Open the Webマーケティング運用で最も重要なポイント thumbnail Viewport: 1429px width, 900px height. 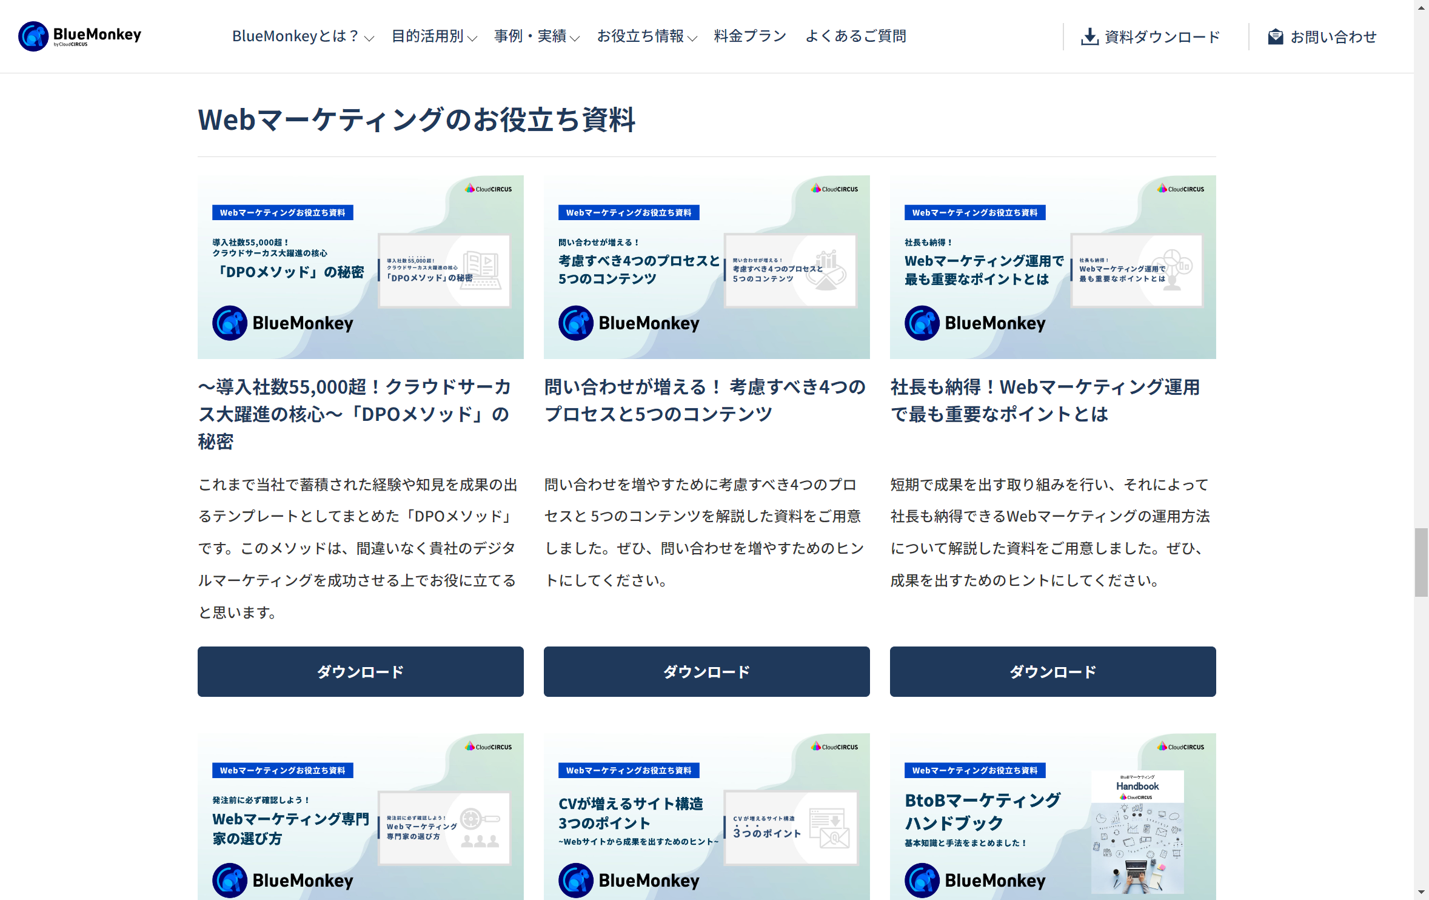pyautogui.click(x=1053, y=267)
